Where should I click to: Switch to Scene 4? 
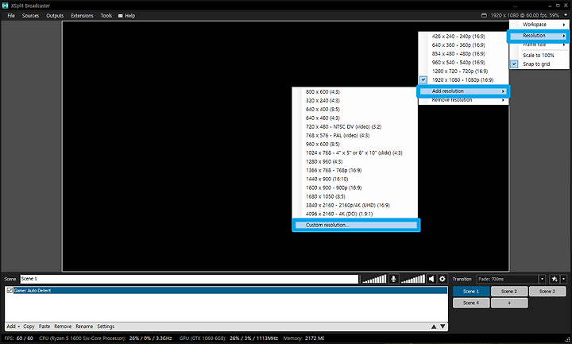471,303
